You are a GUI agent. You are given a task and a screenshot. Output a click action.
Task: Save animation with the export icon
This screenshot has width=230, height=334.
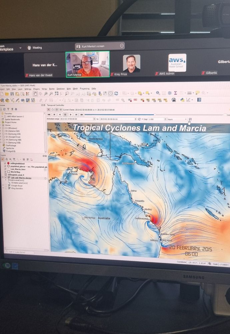190,119
